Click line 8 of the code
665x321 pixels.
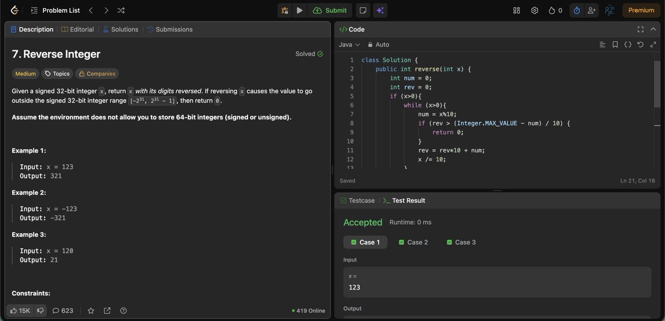[x=494, y=123]
